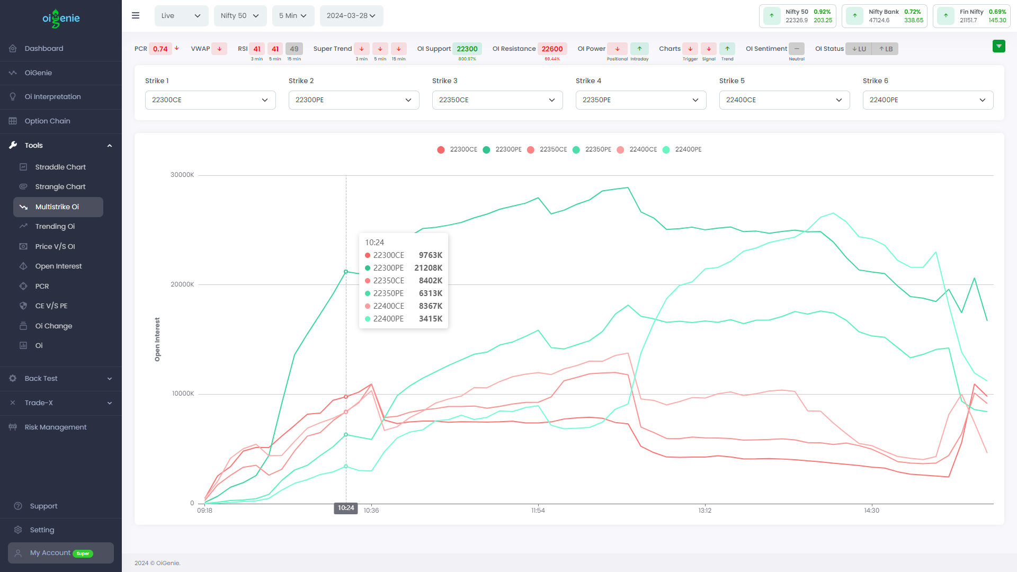Open the Trending Oi tool
Viewport: 1017px width, 572px height.
[55, 226]
